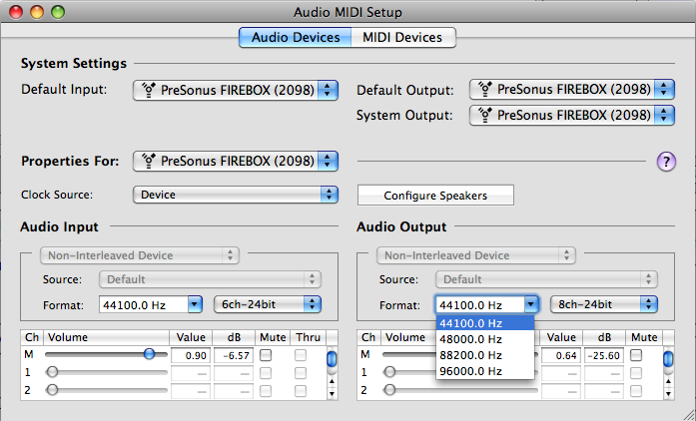Click FireWire icon in Default Output popup
Viewport: 696px width, 421px height.
[x=484, y=89]
